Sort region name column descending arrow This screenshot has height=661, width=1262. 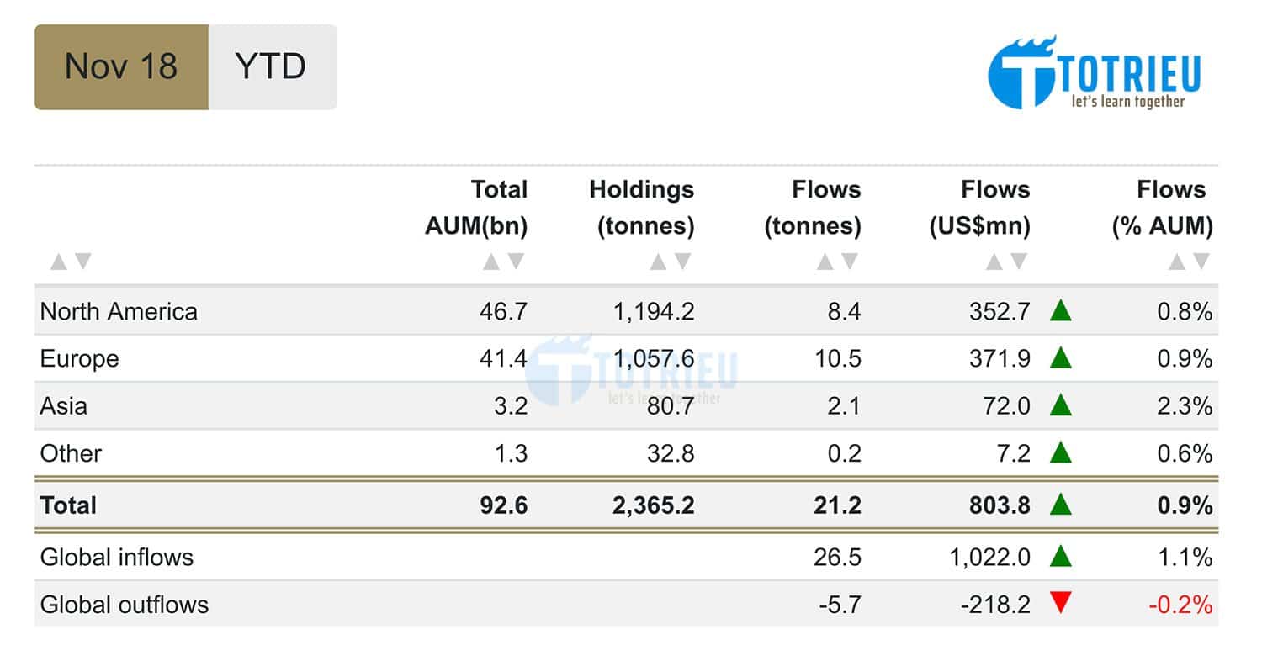[x=82, y=262]
